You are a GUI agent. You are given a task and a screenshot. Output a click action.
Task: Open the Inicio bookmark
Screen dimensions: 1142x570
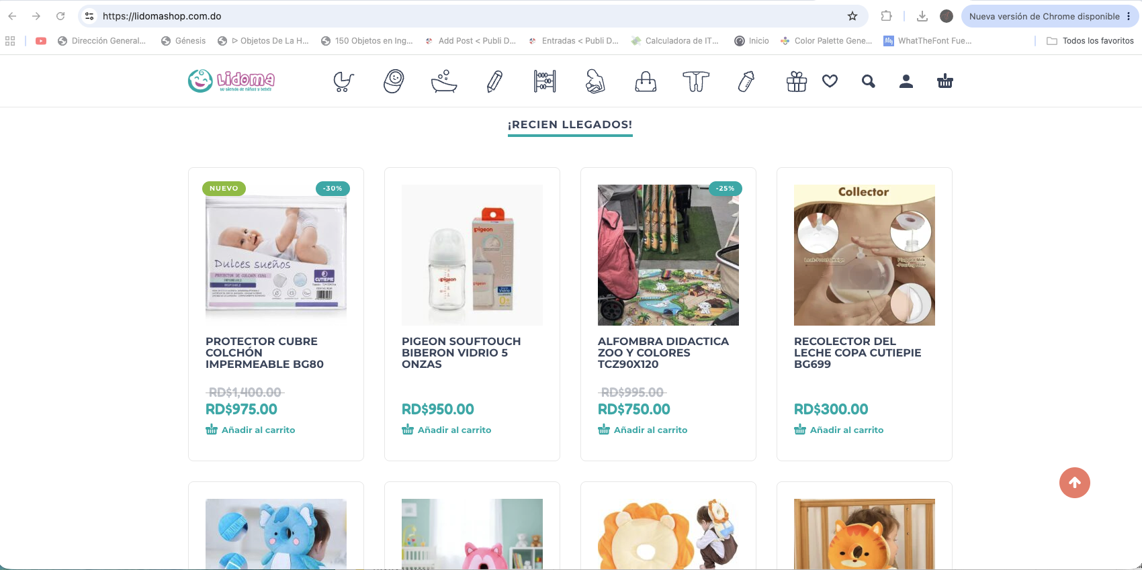click(752, 41)
